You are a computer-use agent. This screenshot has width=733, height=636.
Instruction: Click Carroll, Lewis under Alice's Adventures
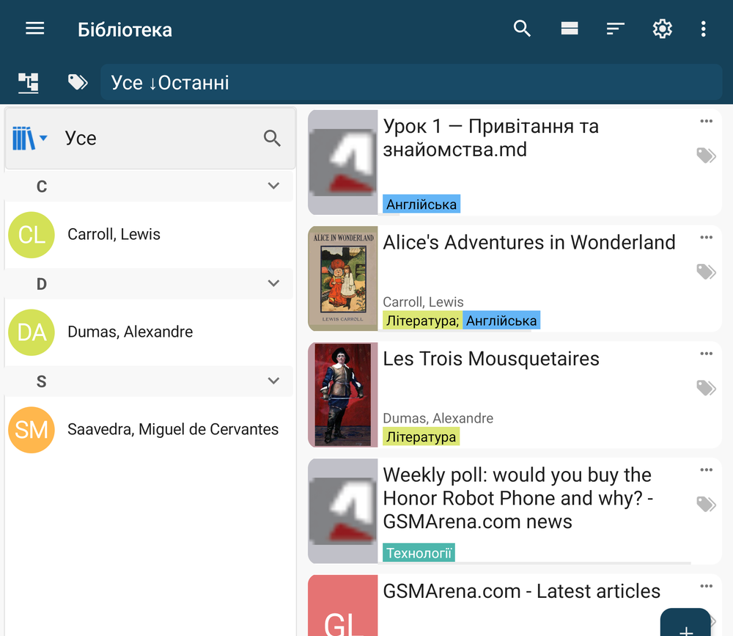coord(423,301)
